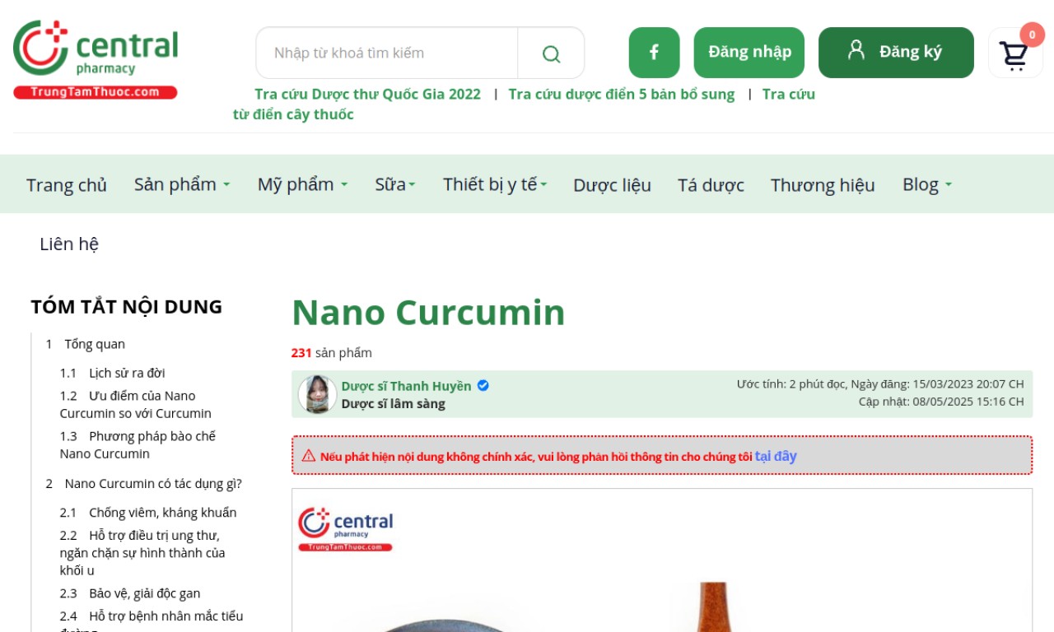The image size is (1054, 632).
Task: Click the verified badge beside Thanh Huyền
Action: pos(483,385)
